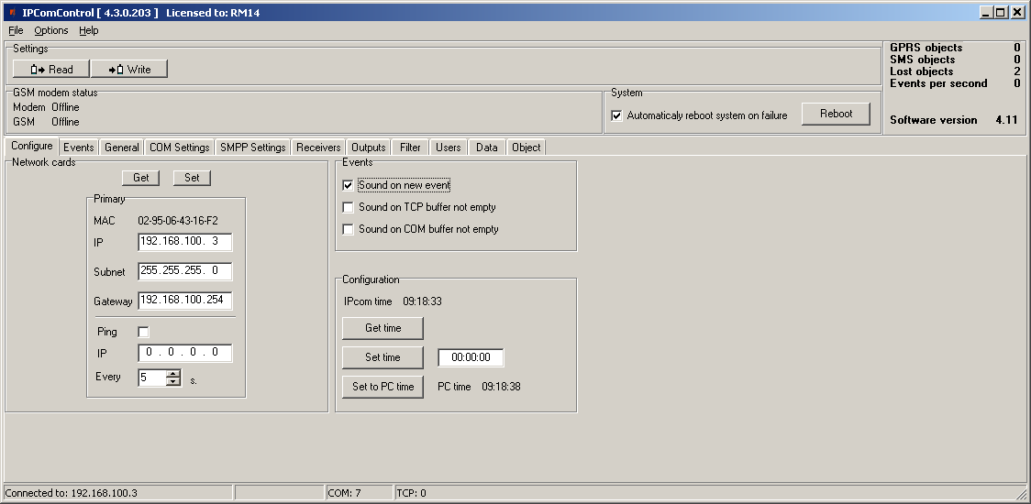This screenshot has height=504, width=1031.
Task: Click the Set time value field
Action: coord(471,357)
